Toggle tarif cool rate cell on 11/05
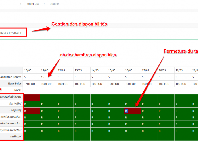 pos(48,137)
